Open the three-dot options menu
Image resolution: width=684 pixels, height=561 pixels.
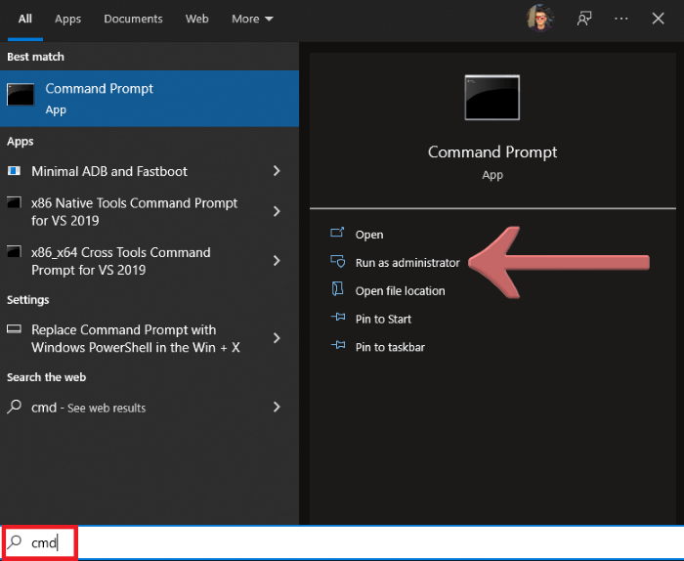[x=621, y=19]
